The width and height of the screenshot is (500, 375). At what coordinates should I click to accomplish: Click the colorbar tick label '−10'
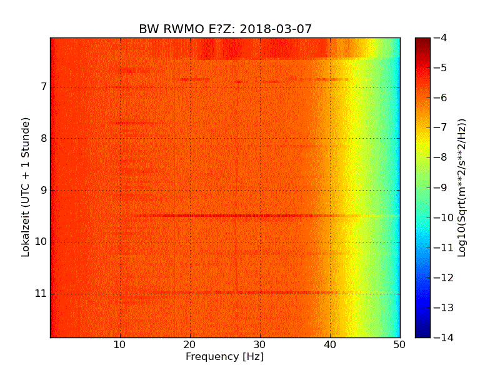coord(444,217)
